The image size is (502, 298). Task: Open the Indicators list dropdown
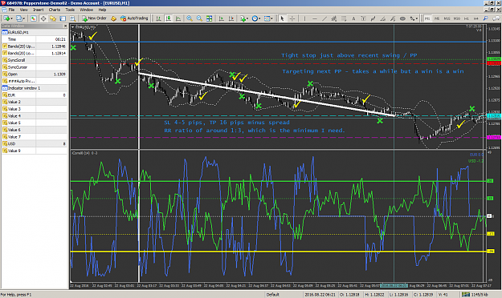247,18
